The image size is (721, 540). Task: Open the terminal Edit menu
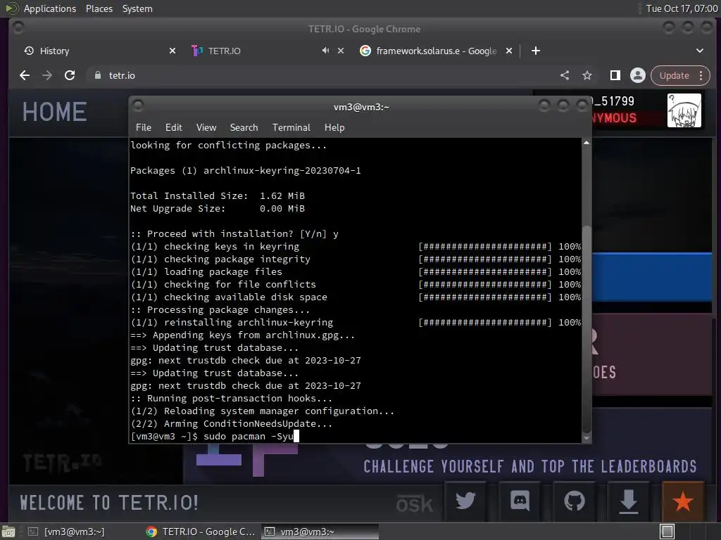pyautogui.click(x=173, y=127)
